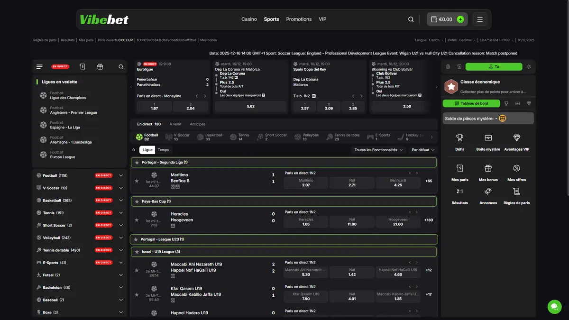The image size is (569, 320).
Task: Click the trophy tab icon beside Tableau de bord
Action: (506, 103)
